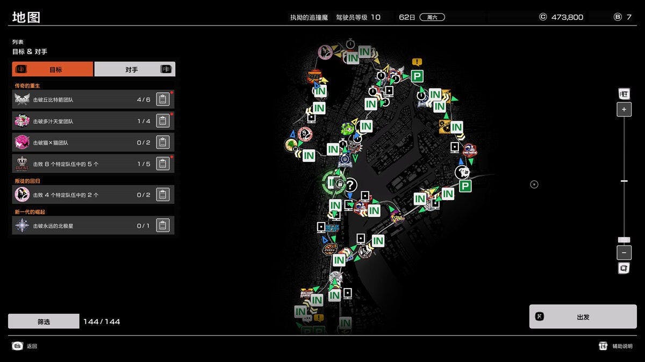The height and width of the screenshot is (362, 645).
Task: Click the 473,800 credits balance
Action: click(567, 17)
